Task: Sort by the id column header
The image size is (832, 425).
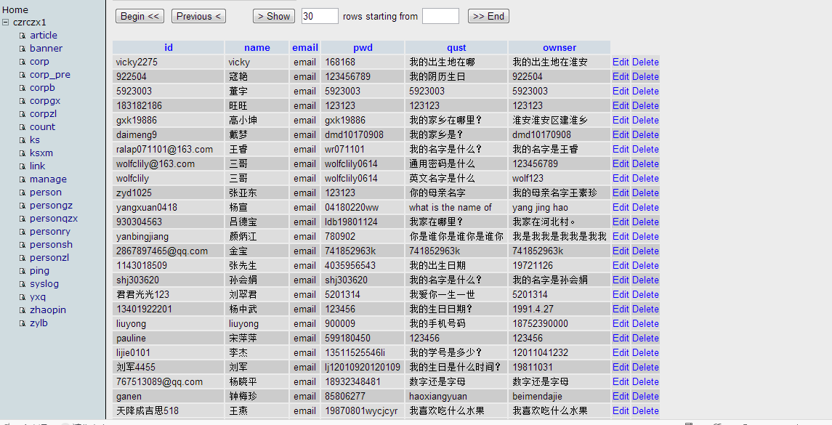Action: 169,48
